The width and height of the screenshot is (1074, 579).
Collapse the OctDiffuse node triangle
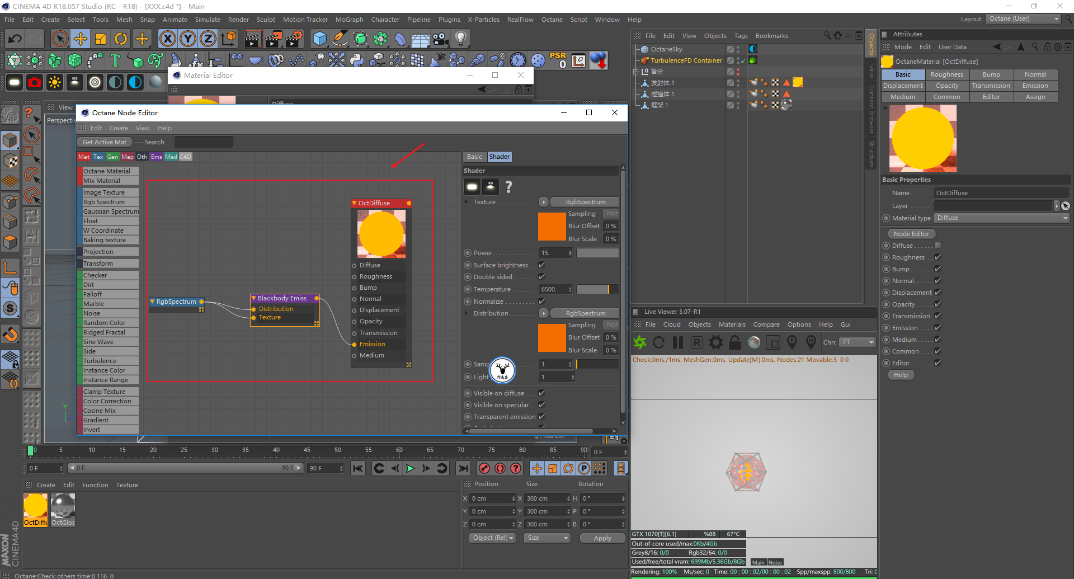[354, 203]
